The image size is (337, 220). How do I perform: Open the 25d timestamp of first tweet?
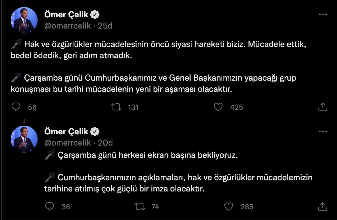pyautogui.click(x=105, y=26)
